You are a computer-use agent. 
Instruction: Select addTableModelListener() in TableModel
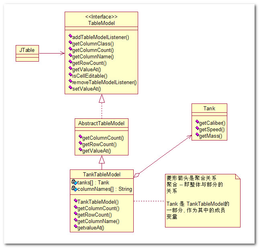101,37
